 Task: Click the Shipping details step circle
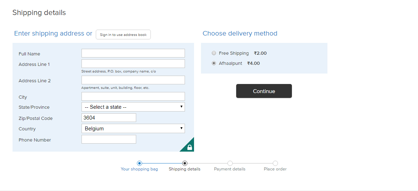[185, 163]
